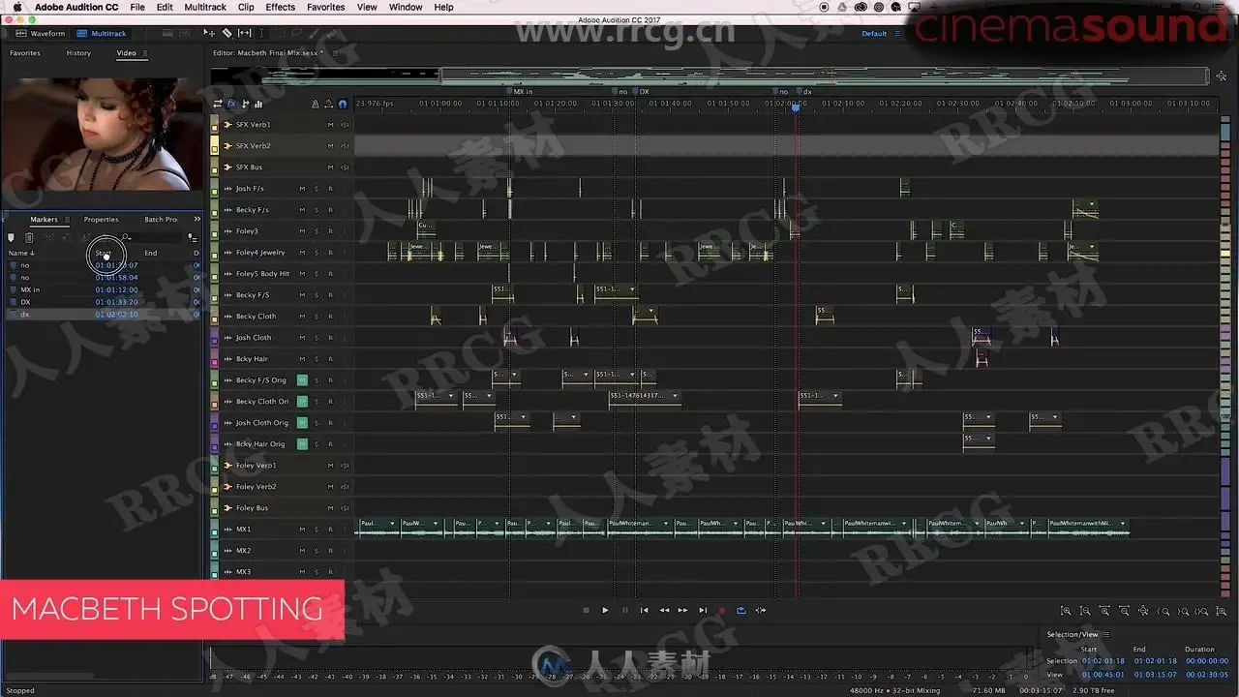The image size is (1239, 697).
Task: Click the Rewind transport button
Action: click(x=664, y=610)
